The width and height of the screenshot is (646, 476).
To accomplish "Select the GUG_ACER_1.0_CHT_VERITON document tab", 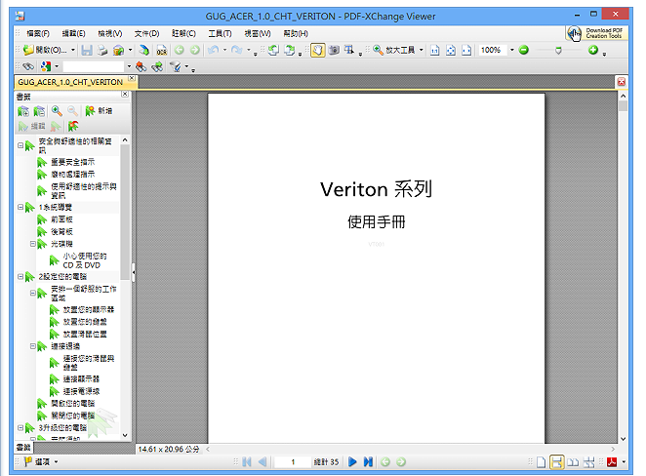I will click(x=70, y=82).
